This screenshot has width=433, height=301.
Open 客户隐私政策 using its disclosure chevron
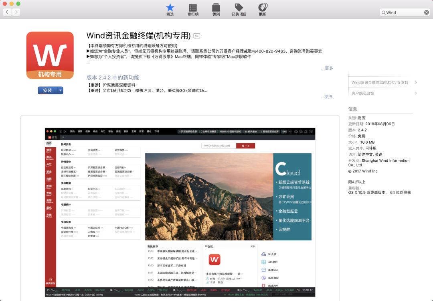click(x=416, y=93)
